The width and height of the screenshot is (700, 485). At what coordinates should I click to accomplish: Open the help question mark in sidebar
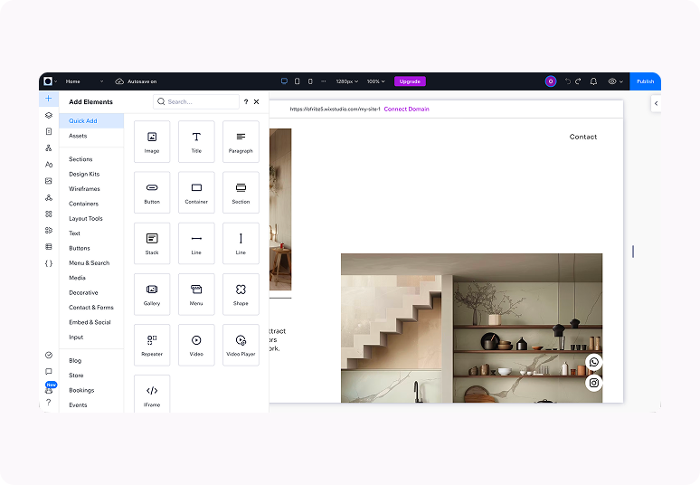49,403
